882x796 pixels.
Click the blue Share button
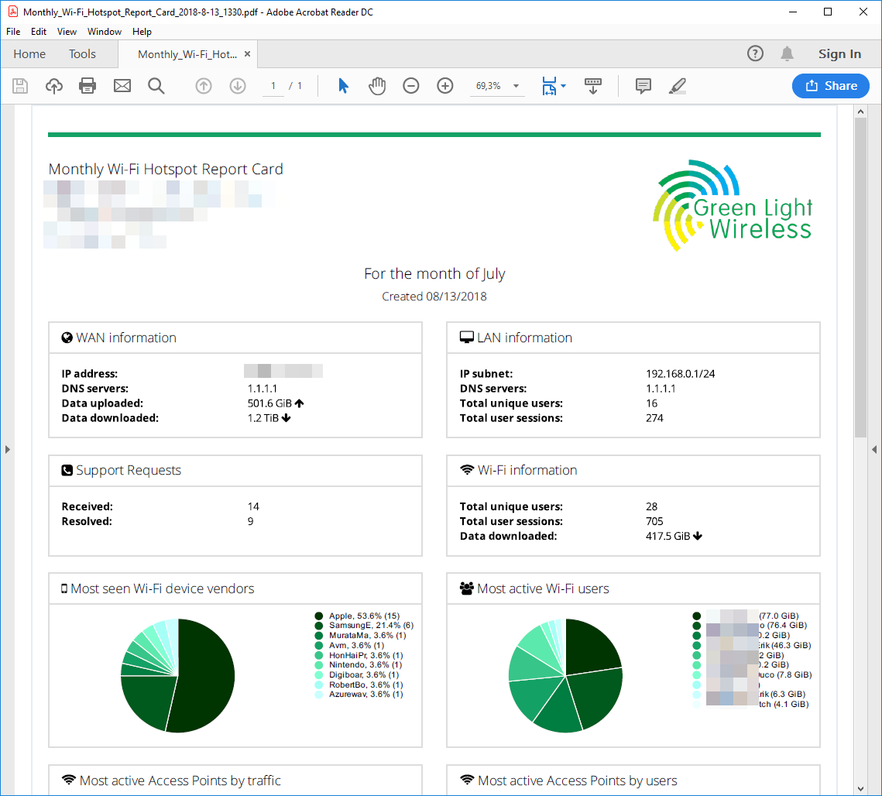[830, 86]
